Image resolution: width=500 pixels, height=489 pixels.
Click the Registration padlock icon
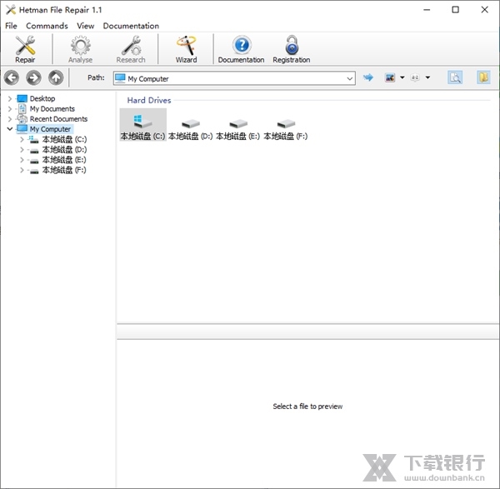291,49
